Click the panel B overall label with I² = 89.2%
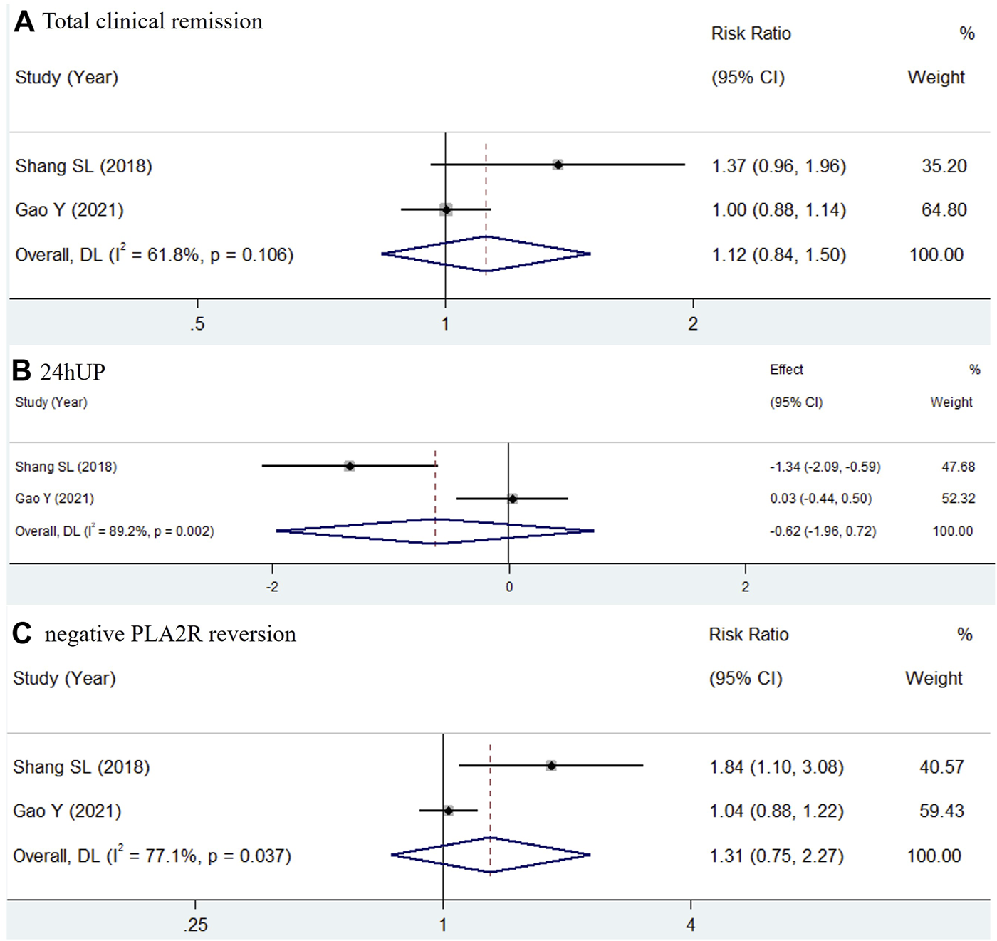 (114, 531)
